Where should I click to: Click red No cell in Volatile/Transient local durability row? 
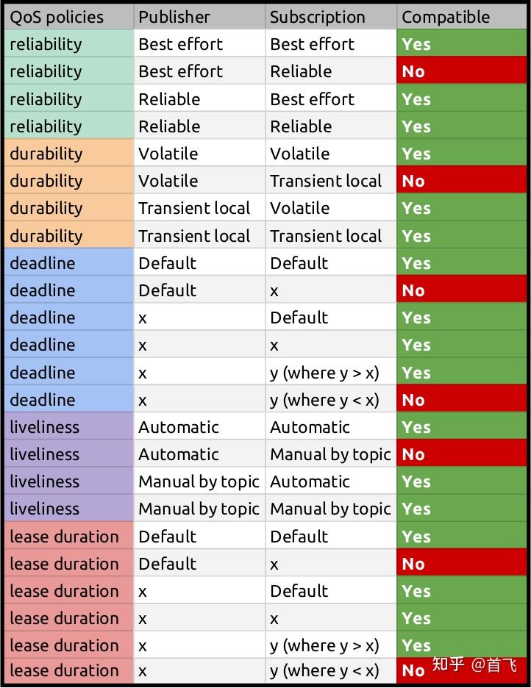[x=462, y=181]
